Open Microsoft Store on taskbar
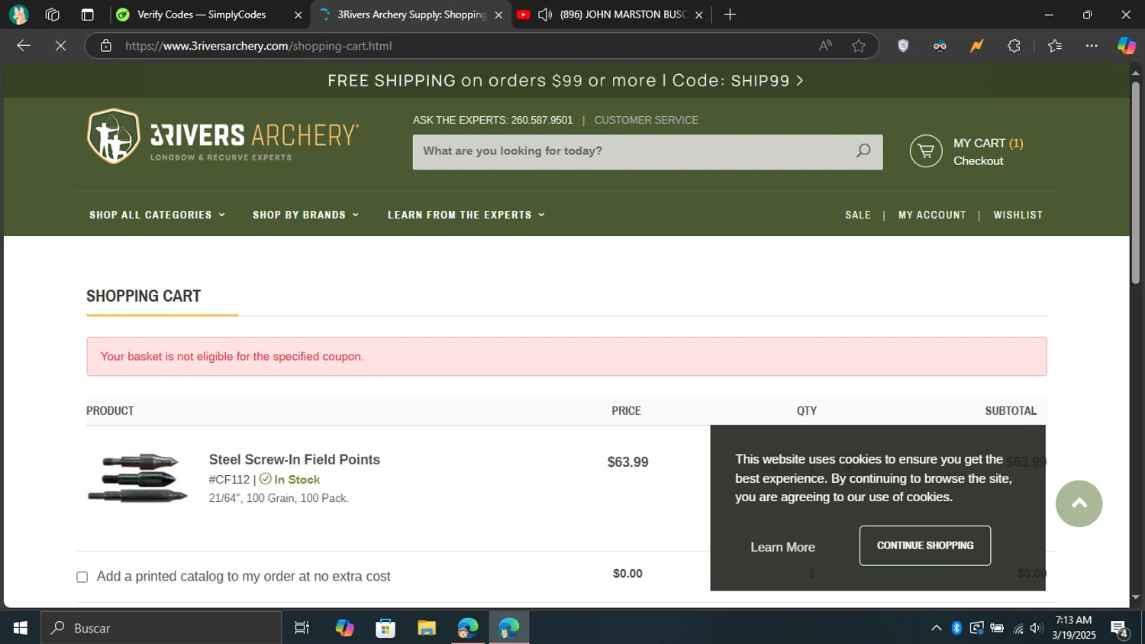The height and width of the screenshot is (644, 1145). (x=385, y=628)
